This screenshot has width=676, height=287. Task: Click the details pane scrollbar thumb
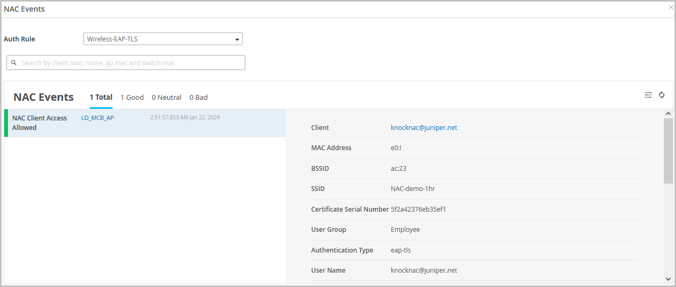tap(668, 151)
